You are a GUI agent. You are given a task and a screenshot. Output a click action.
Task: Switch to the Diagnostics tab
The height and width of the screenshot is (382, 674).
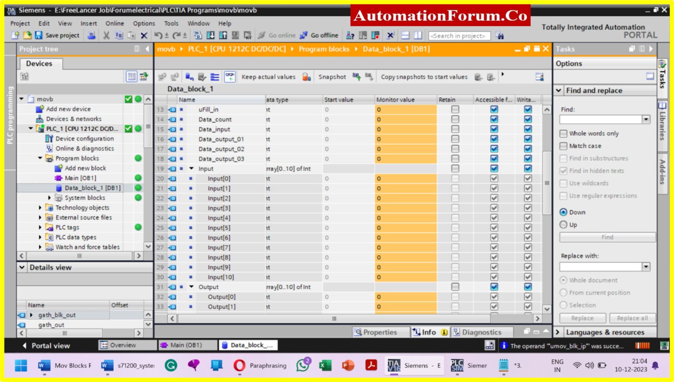(482, 332)
